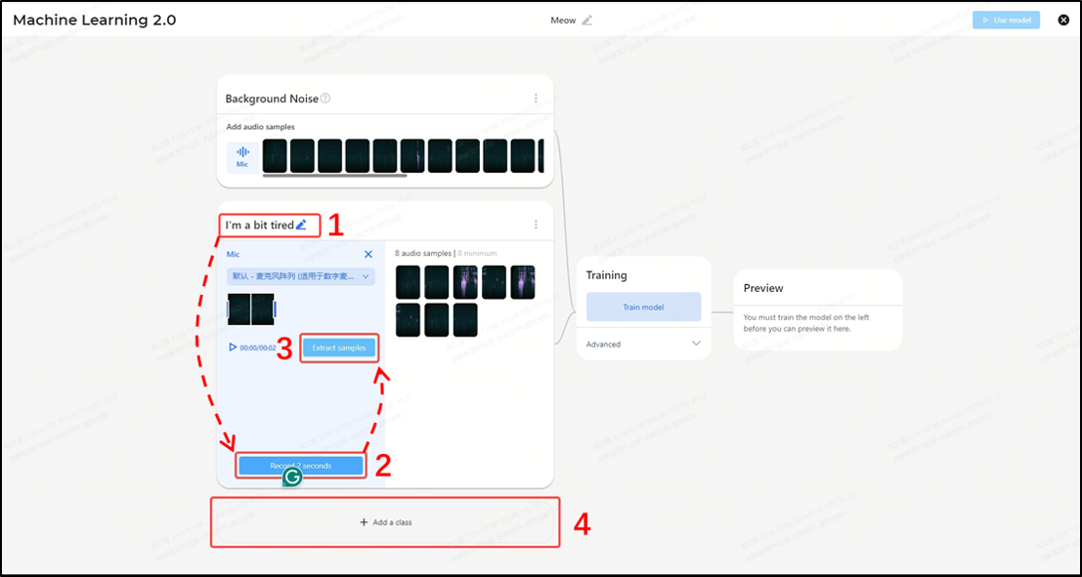Play the recorded audio clip
The image size is (1082, 577).
click(233, 347)
